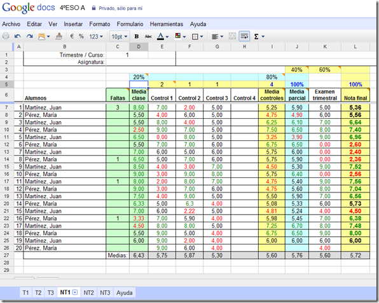
Task: Click the 8,00 Nota final cell
Action: [x=355, y=233]
